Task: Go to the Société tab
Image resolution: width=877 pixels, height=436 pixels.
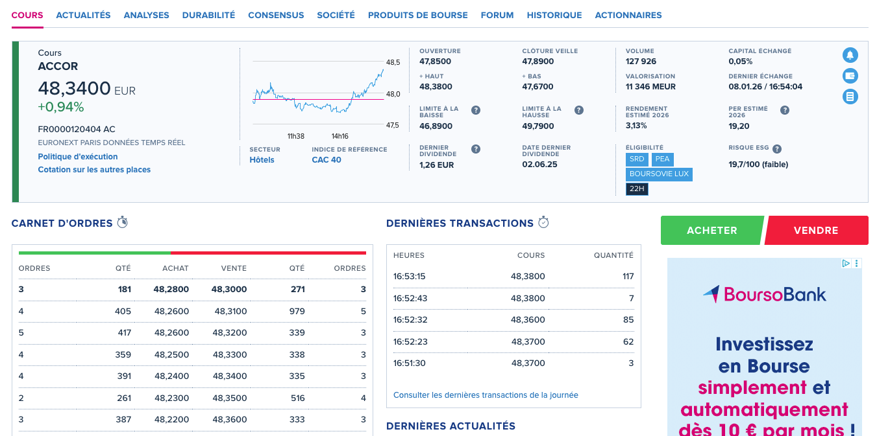Action: pyautogui.click(x=336, y=15)
